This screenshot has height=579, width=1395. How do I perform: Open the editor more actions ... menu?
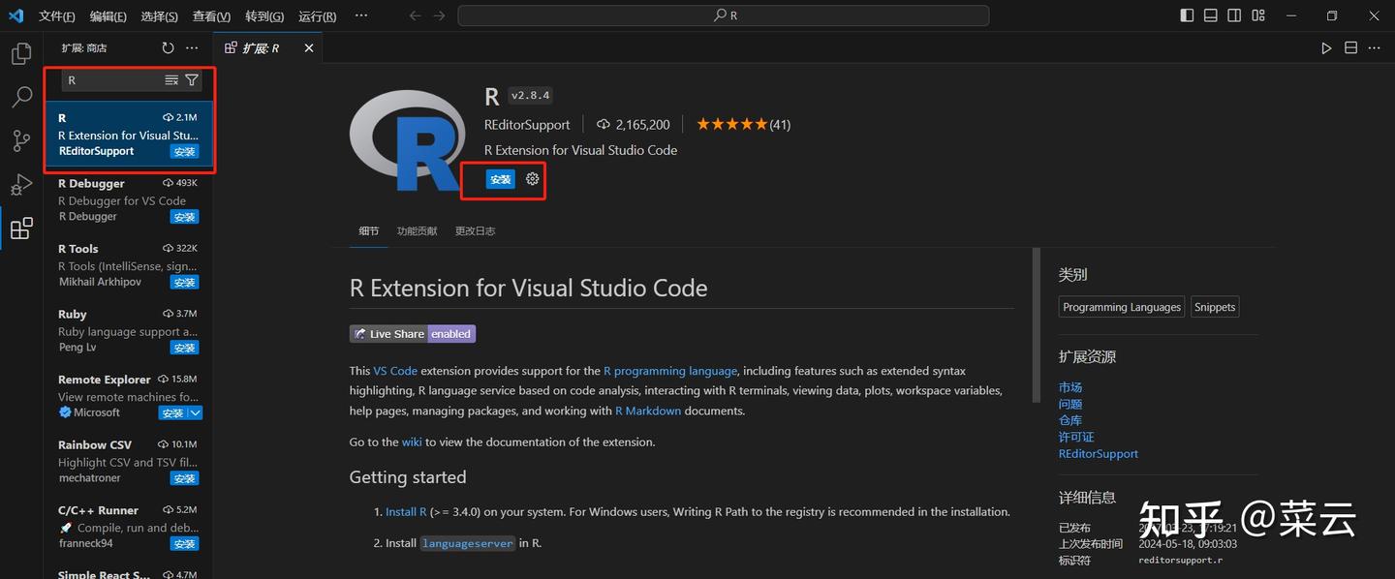1374,46
